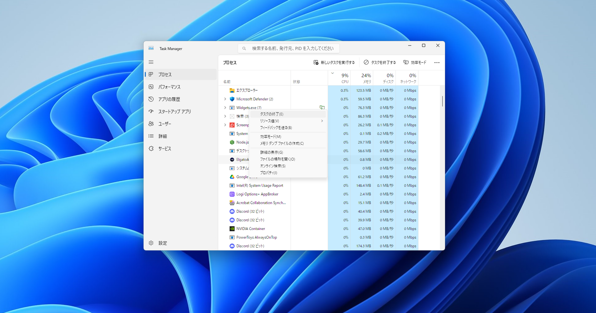
Task: Choose メモリ ダンプ ファイルの作成(C)
Action: click(x=288, y=143)
